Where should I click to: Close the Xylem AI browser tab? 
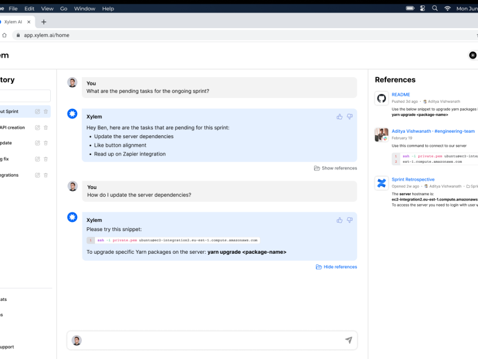tap(29, 22)
